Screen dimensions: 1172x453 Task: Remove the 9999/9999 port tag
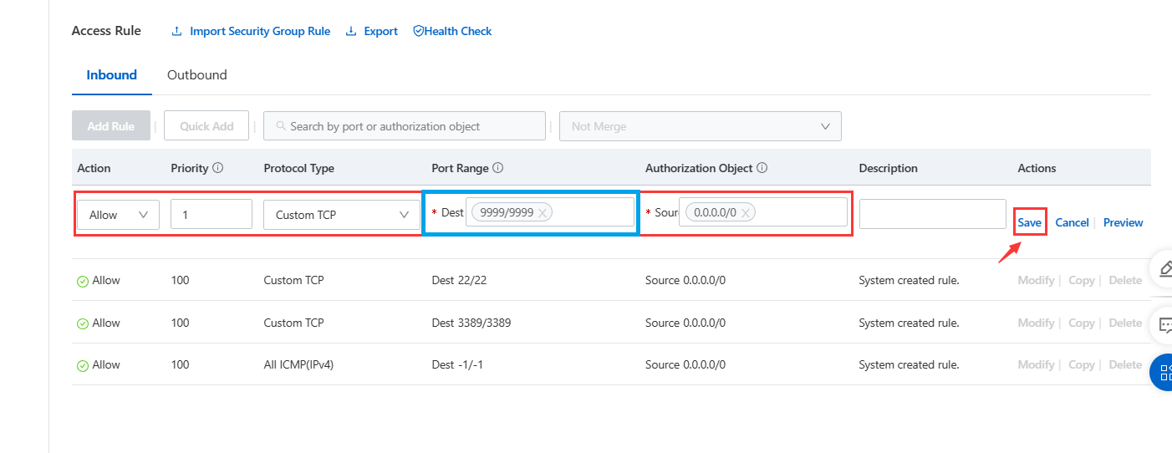543,213
